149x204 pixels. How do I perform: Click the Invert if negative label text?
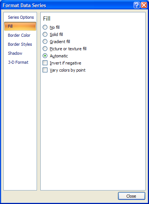click(65, 63)
